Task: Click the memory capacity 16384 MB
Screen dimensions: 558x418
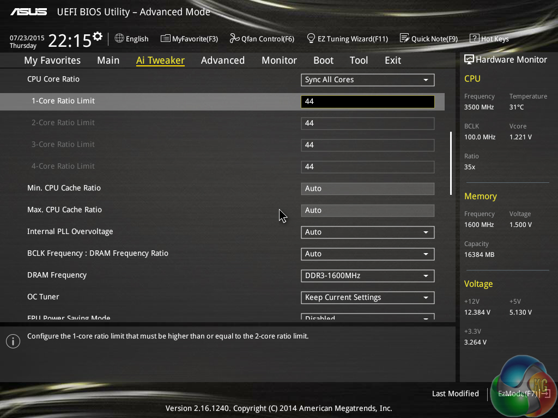Action: click(x=479, y=255)
